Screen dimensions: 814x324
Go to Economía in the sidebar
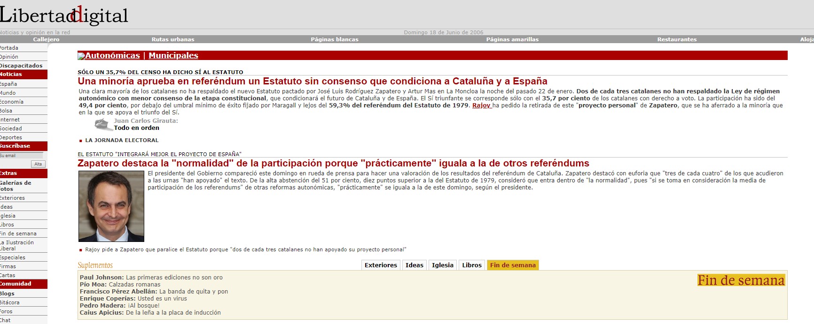pos(12,102)
